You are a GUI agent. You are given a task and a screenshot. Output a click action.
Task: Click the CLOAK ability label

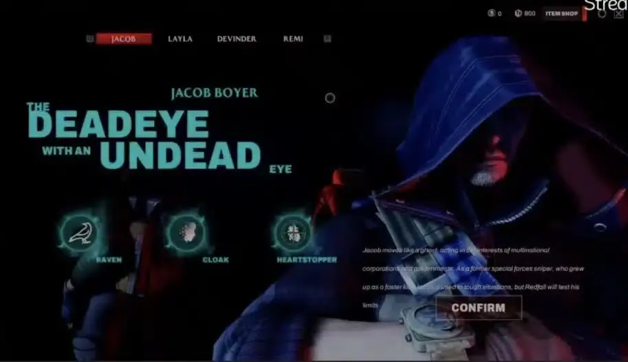tap(215, 260)
